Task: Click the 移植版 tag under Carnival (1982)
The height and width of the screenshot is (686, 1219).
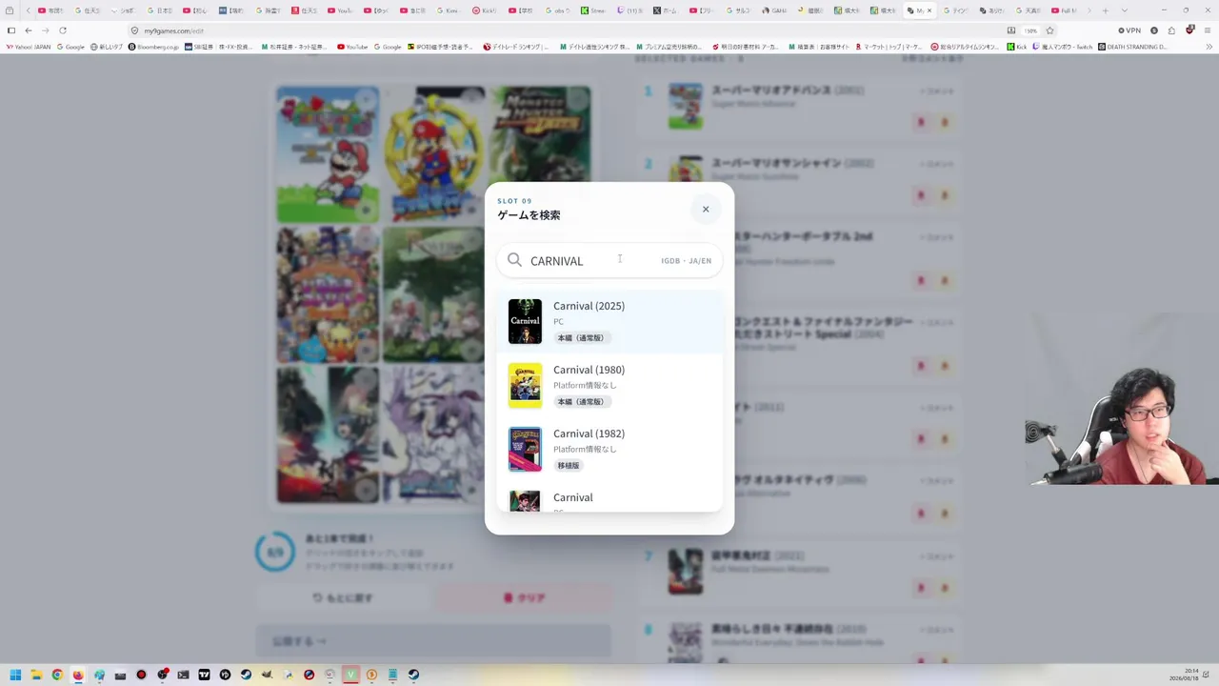Action: pos(569,466)
